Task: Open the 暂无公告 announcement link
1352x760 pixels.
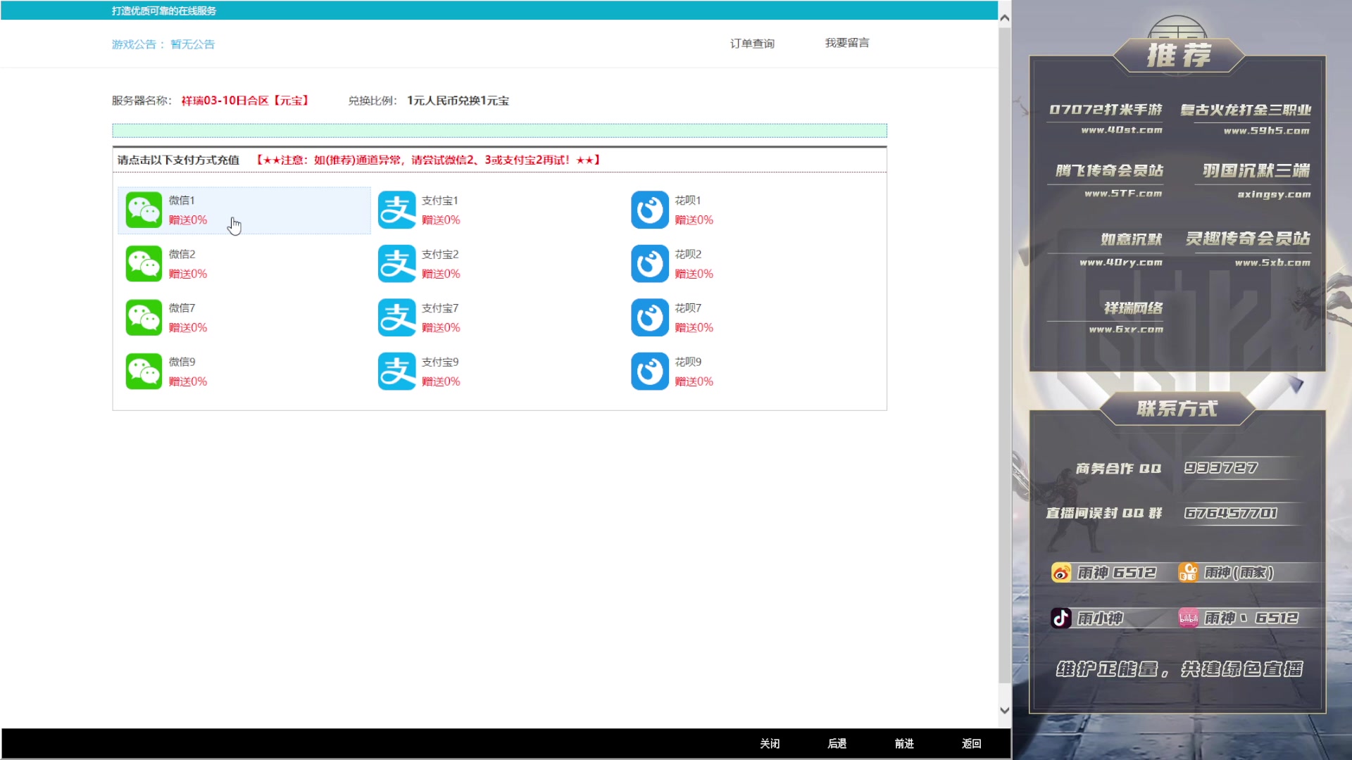Action: (192, 44)
